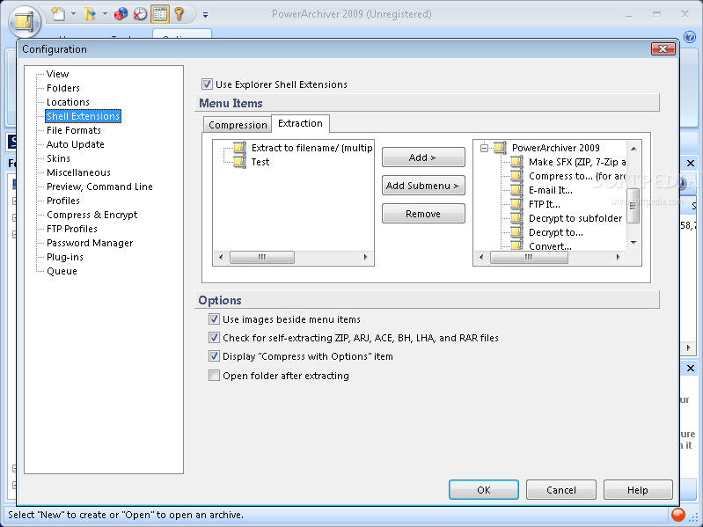Image resolution: width=703 pixels, height=527 pixels.
Task: Click the Cancel button
Action: coord(560,490)
